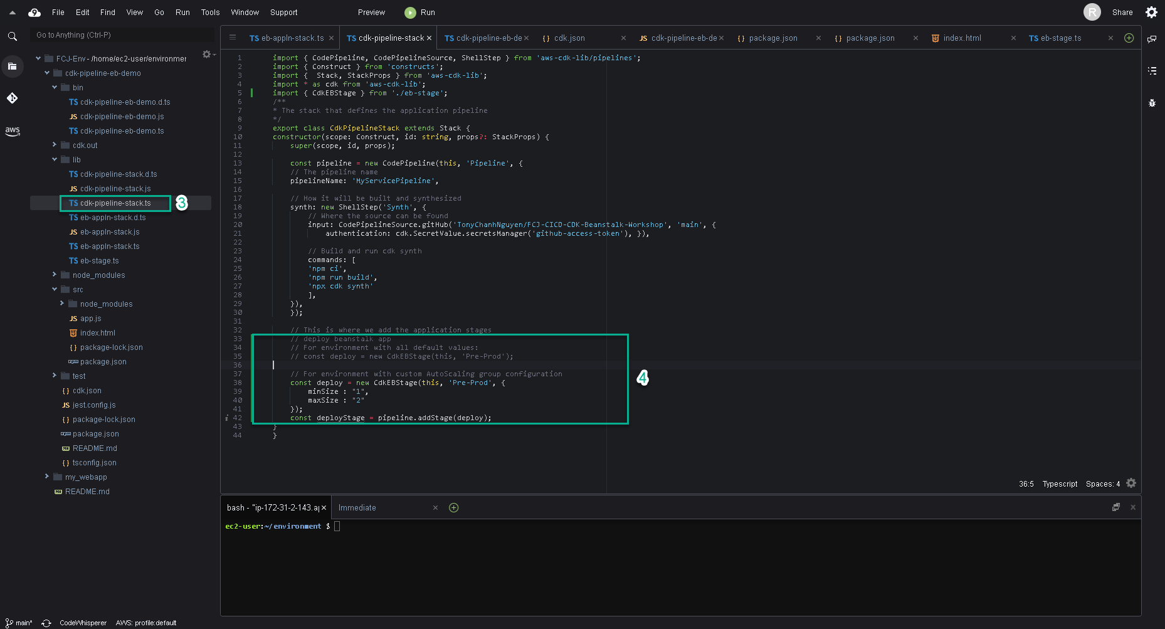Screen dimensions: 1165x629
Task: Open index.html in the file tree
Action: point(97,333)
